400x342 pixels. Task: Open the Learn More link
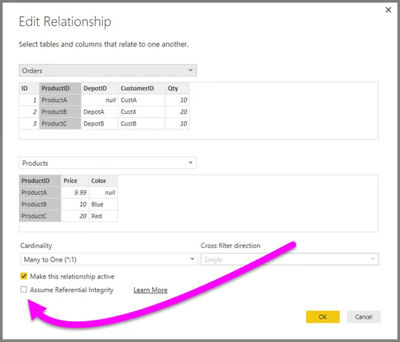[x=151, y=290]
